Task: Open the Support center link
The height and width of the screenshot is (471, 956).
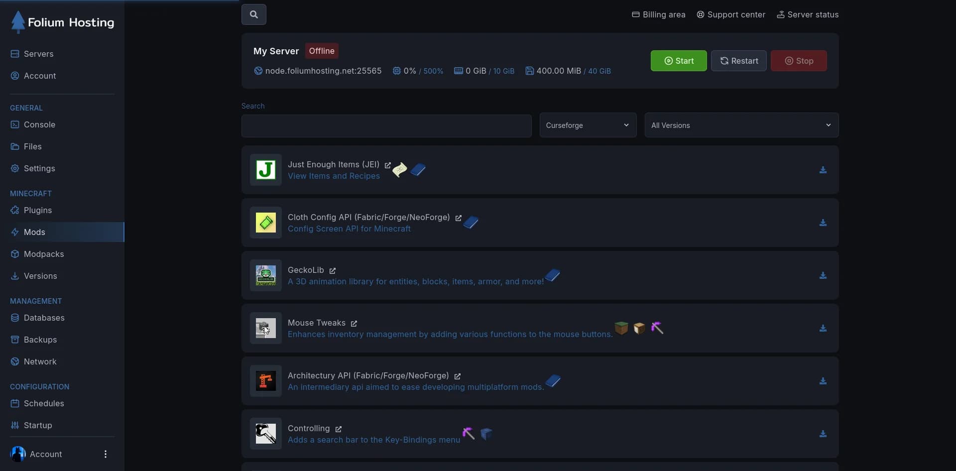Action: (731, 14)
